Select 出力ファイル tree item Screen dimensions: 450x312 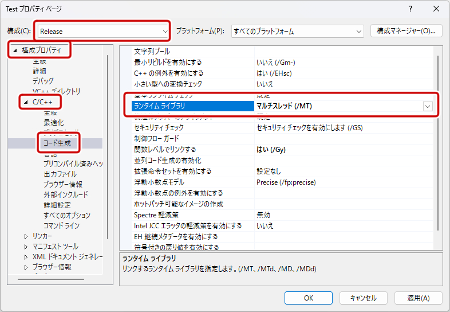point(60,174)
